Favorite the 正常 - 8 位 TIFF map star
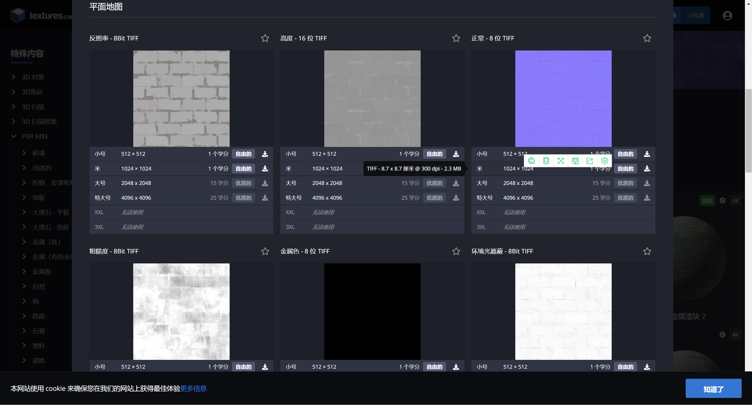 pyautogui.click(x=647, y=38)
